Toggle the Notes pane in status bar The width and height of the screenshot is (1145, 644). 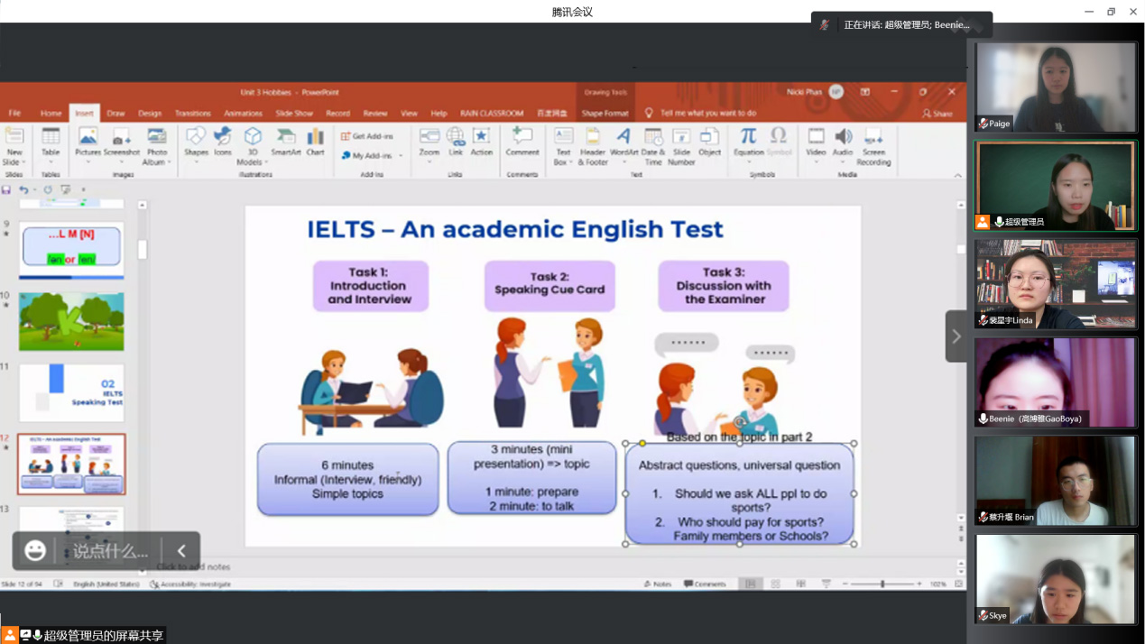658,584
